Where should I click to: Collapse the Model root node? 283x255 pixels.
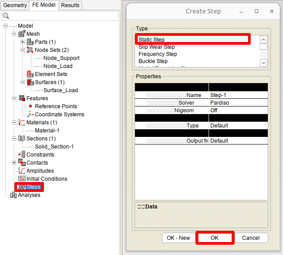[x=5, y=26]
